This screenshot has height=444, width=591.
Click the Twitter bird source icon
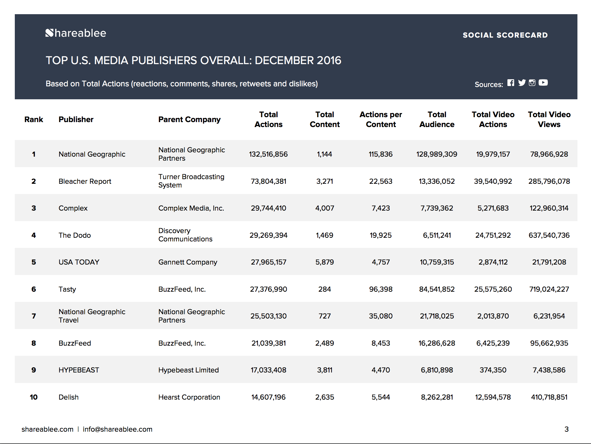coord(522,83)
